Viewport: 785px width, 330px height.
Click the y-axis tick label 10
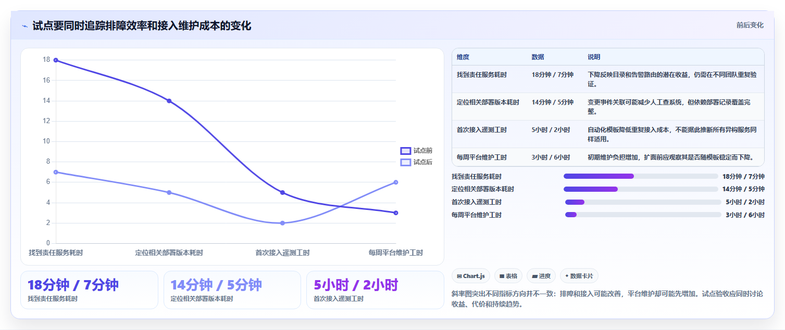[x=46, y=141]
